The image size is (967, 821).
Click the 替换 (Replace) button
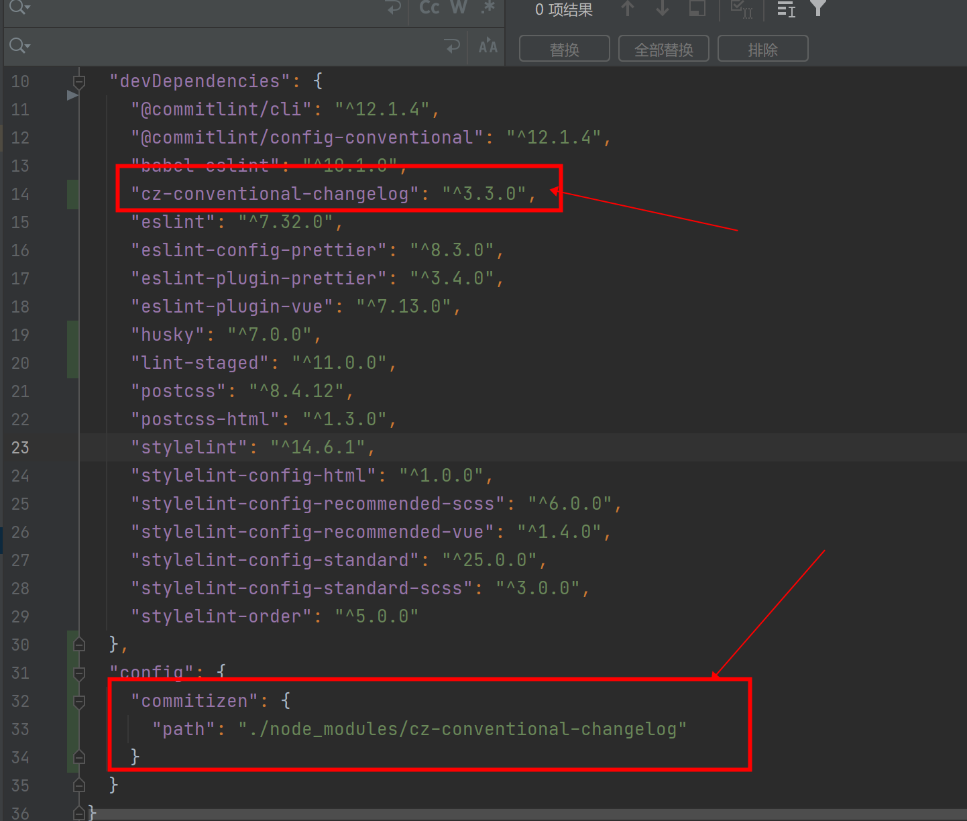pyautogui.click(x=564, y=48)
